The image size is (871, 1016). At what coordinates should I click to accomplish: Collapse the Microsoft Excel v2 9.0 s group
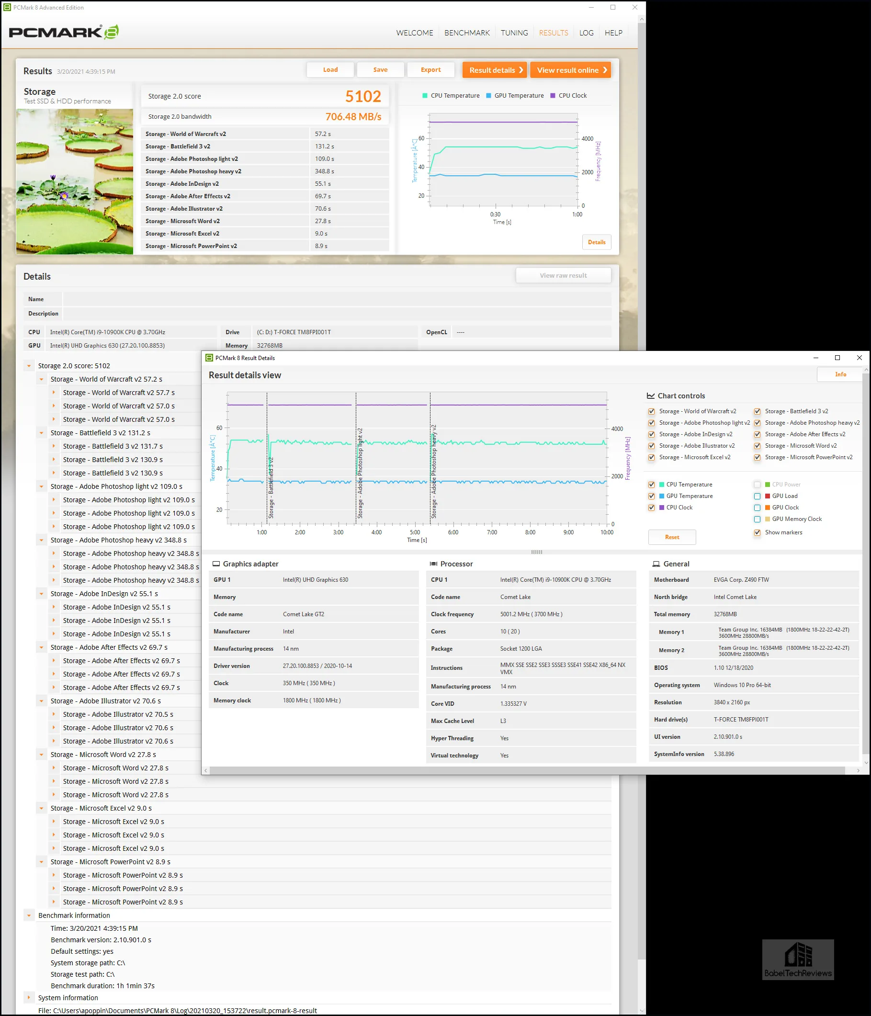click(x=41, y=808)
